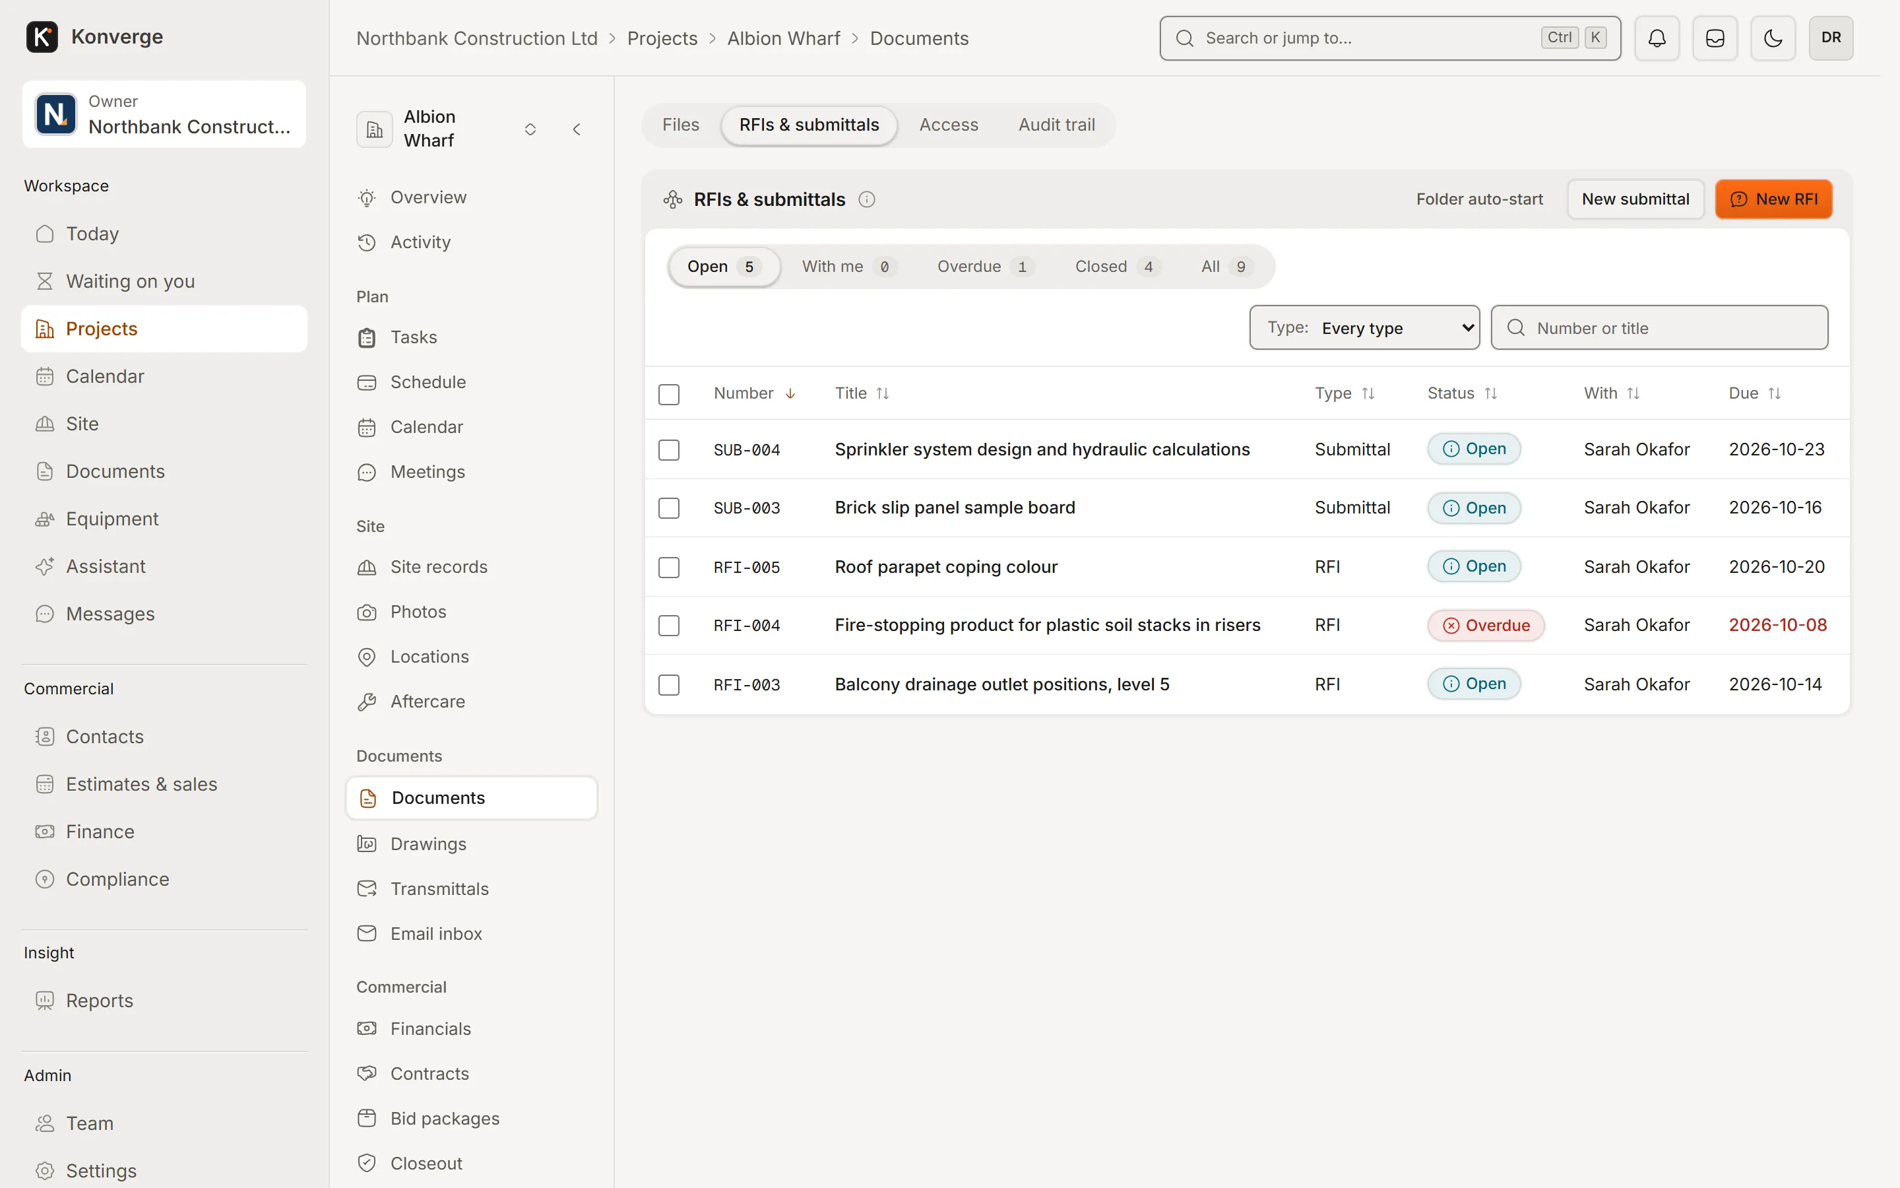Open Sprinkler system design and hydraulic calculations
The image size is (1900, 1188).
tap(1042, 449)
